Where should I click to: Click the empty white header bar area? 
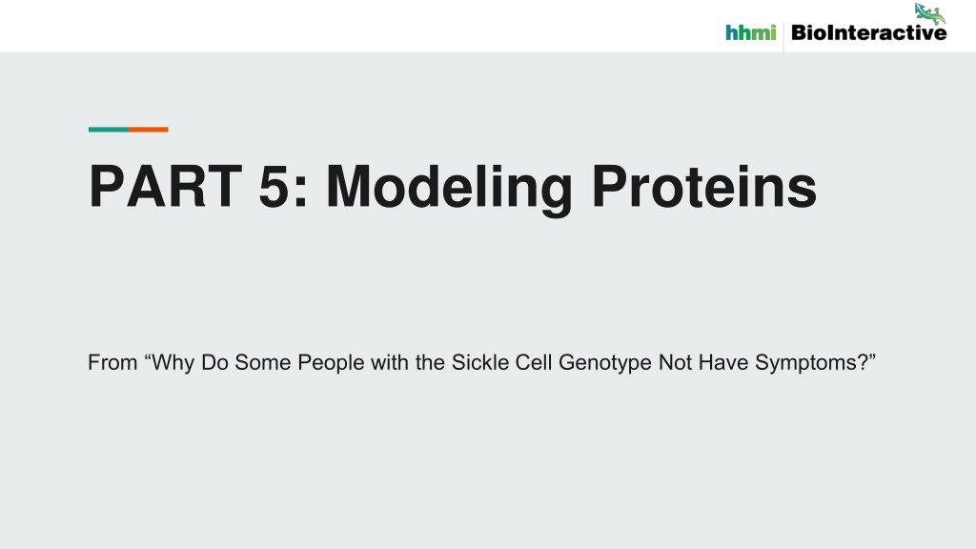pyautogui.click(x=361, y=26)
